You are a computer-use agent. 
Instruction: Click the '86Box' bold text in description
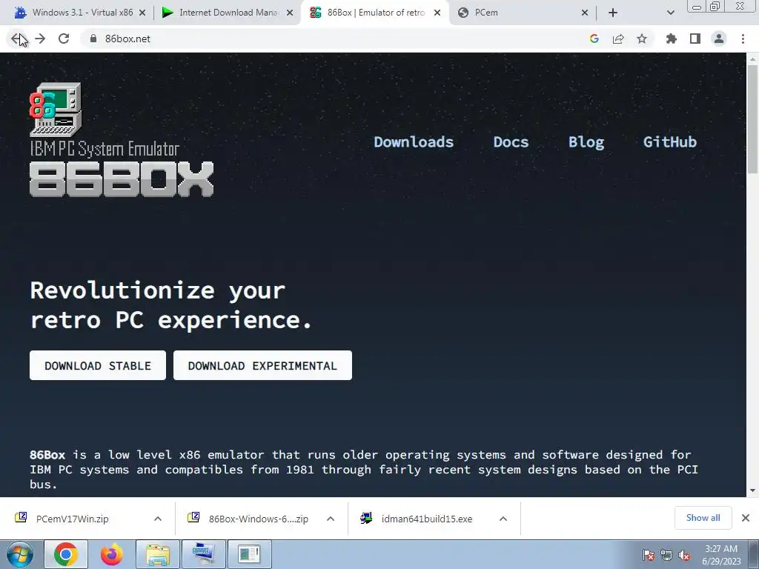(47, 455)
